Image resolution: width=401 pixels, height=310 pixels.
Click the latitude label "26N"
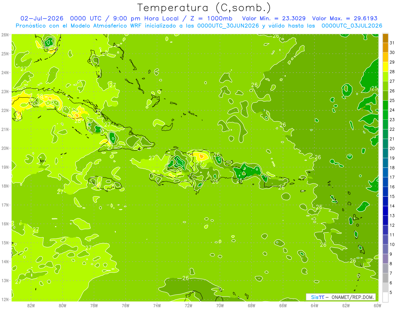[x=5, y=34]
